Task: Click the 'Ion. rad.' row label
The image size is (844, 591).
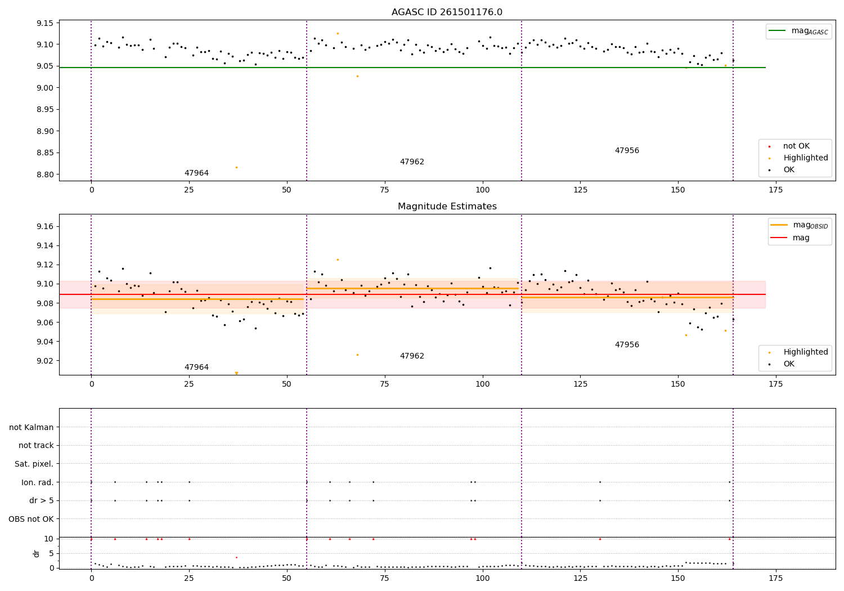Action: [x=38, y=482]
